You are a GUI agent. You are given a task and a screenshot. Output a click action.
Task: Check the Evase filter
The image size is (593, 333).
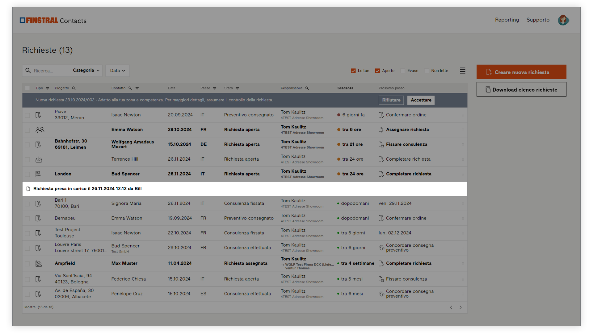[402, 71]
